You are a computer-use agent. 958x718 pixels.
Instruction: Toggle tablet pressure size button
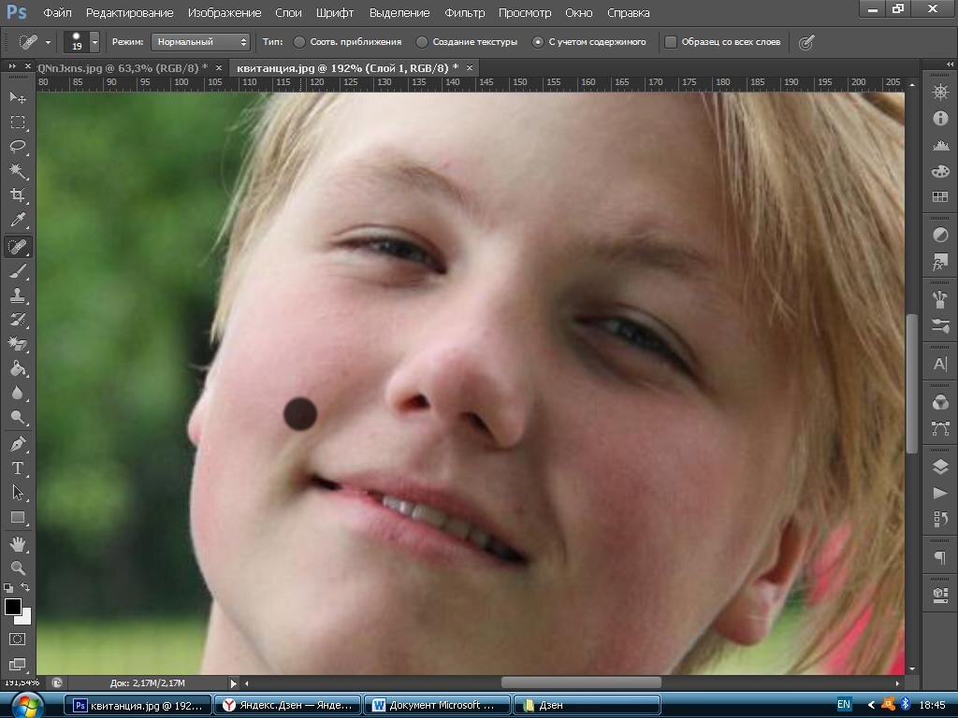tap(807, 42)
